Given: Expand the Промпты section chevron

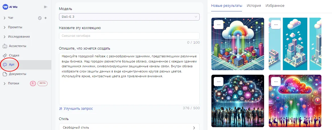Looking at the screenshot, I should [x=5, y=27].
